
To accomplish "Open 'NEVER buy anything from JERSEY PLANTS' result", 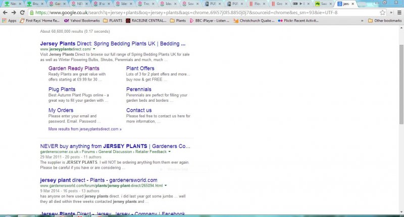I will coord(115,146).
